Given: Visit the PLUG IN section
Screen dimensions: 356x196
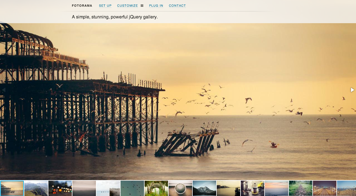Looking at the screenshot, I should click(x=156, y=5).
